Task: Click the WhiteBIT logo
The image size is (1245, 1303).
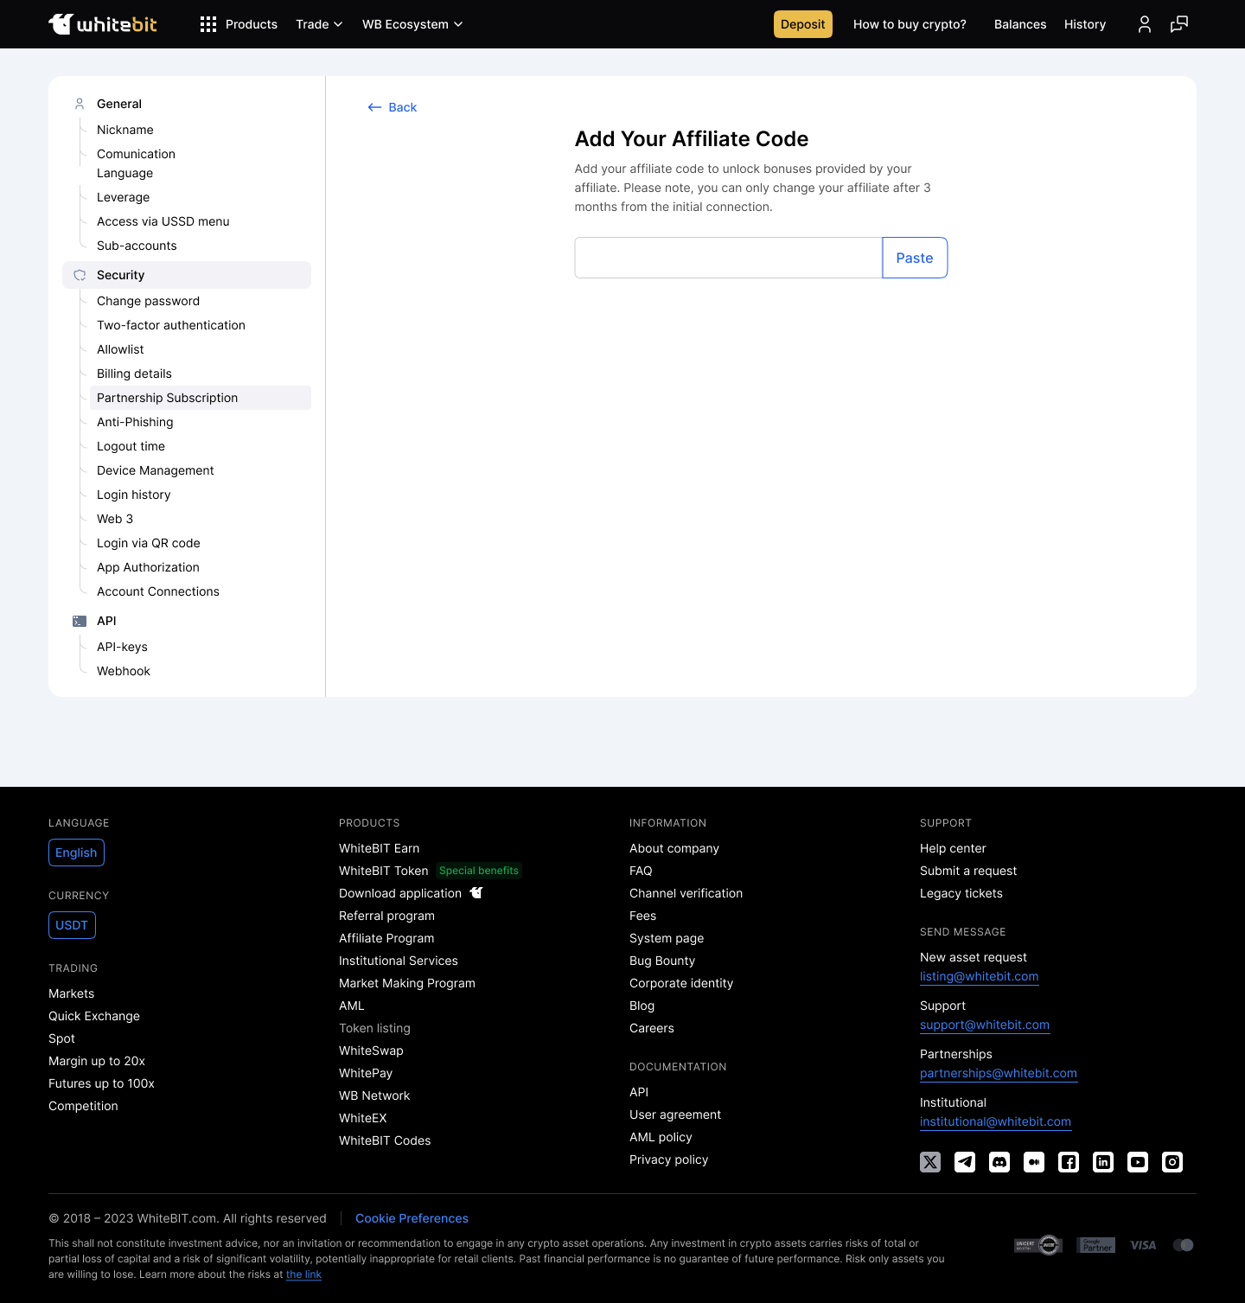Action: [103, 24]
